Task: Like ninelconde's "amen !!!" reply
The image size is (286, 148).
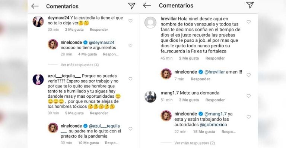Action: (x=249, y=75)
